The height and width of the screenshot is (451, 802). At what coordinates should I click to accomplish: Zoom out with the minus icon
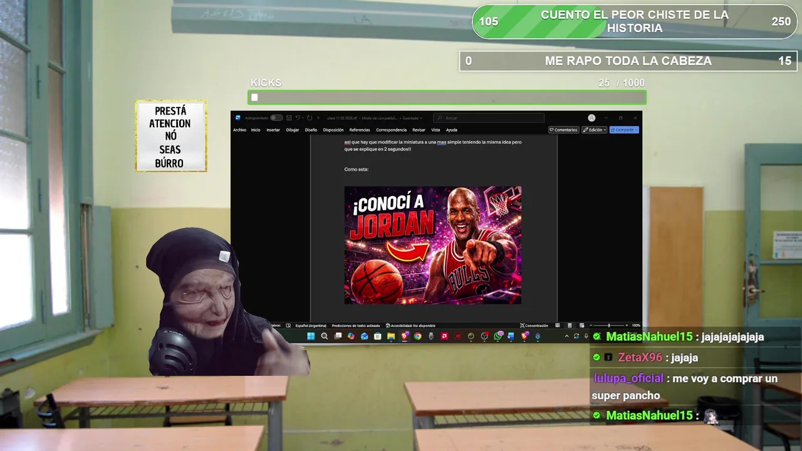pos(591,326)
